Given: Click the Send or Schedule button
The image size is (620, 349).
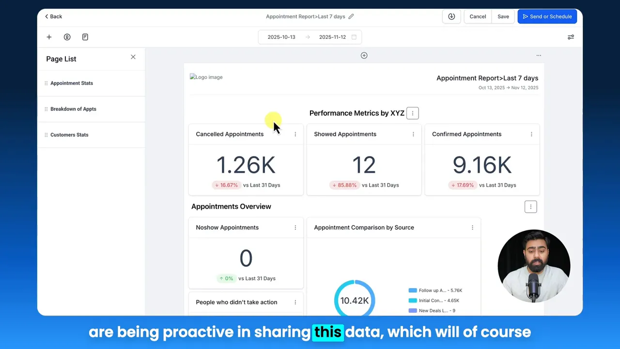Looking at the screenshot, I should click(547, 16).
